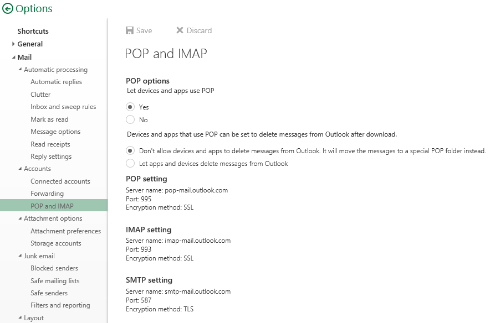Collapse the Automatic processing group
This screenshot has height=323, width=490.
[20, 69]
